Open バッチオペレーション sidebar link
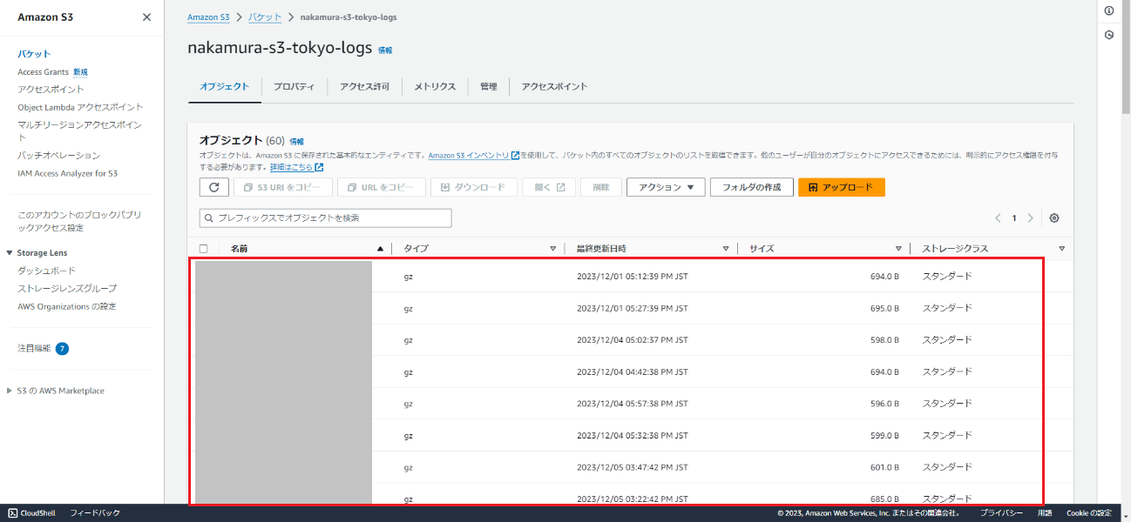 click(58, 155)
